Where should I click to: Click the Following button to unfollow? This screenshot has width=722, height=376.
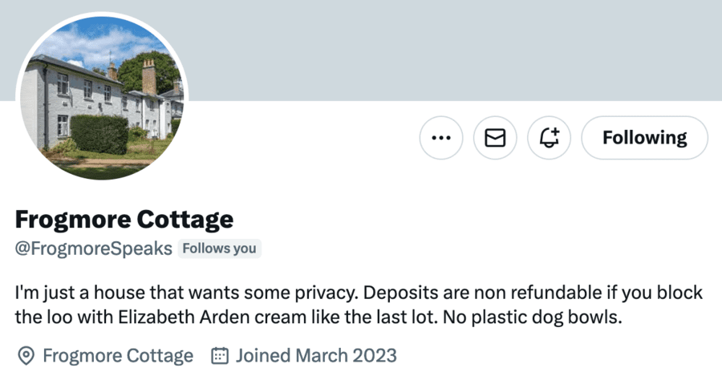pyautogui.click(x=644, y=138)
